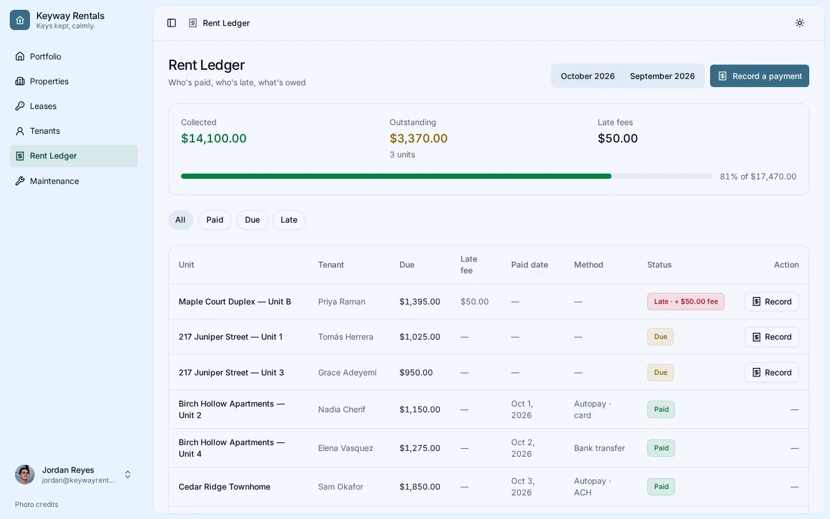Filter ledger by Paid

coord(215,220)
